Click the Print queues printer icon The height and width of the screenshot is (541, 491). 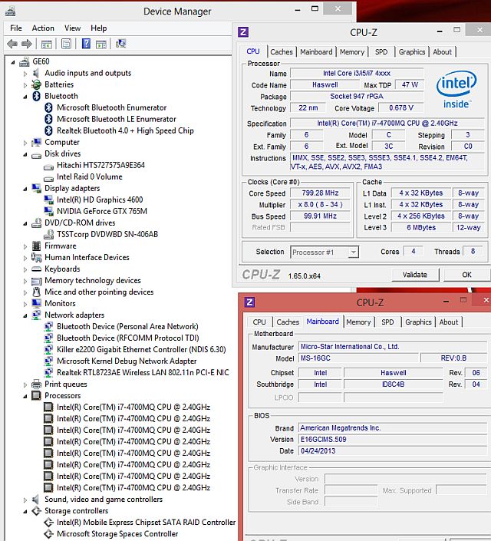coord(36,384)
